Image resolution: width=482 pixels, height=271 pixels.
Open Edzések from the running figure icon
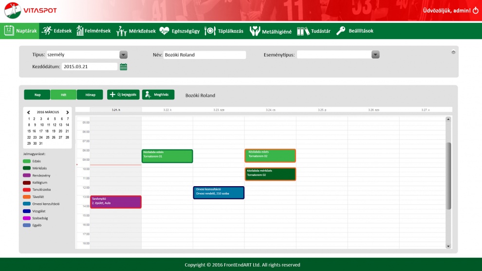(47, 31)
